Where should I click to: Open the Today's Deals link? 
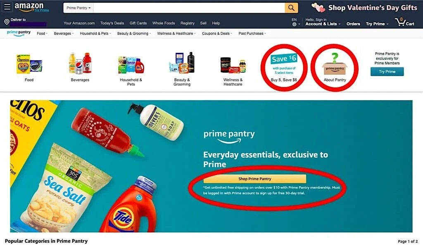(112, 23)
